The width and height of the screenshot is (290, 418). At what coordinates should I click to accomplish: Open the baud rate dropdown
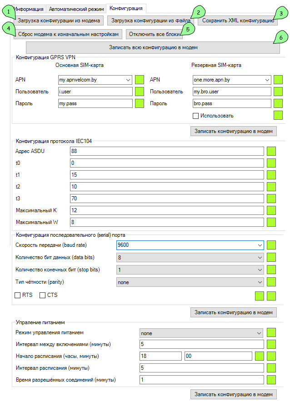(260, 245)
